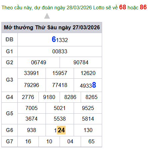The image size is (148, 149).
Task: Click the red predicted number 68
Action: (123, 7)
